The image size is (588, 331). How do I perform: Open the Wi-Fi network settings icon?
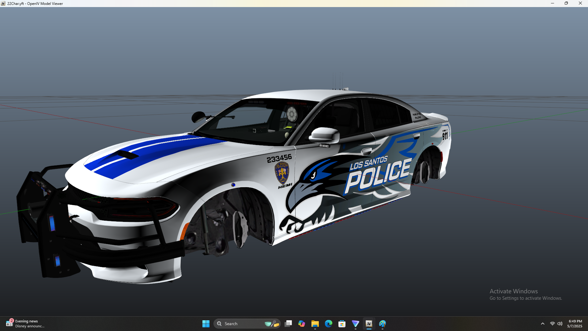pos(552,324)
